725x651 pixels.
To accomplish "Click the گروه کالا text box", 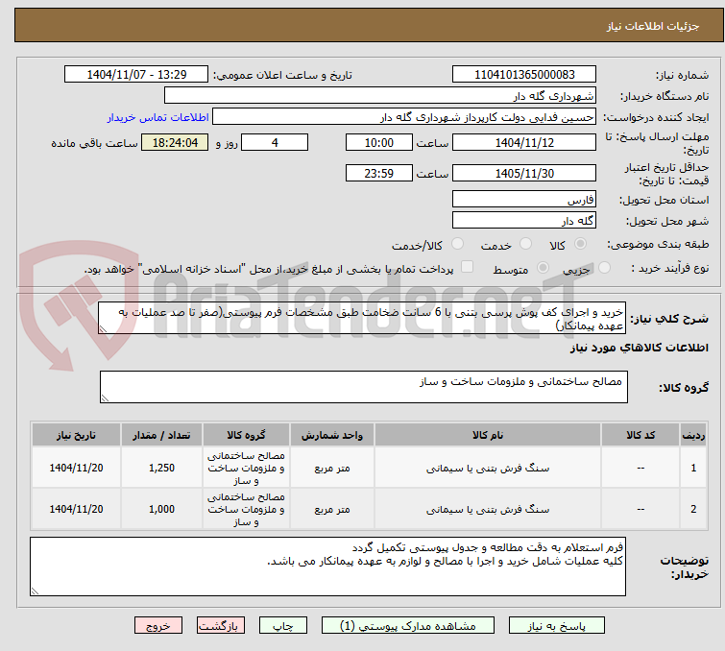I will tap(363, 387).
